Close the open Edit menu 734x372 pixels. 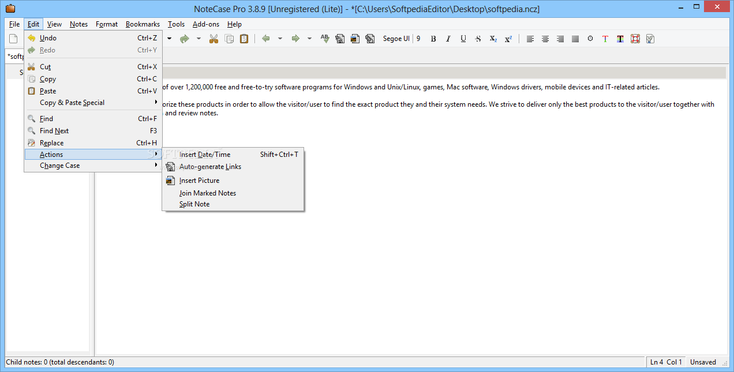33,24
